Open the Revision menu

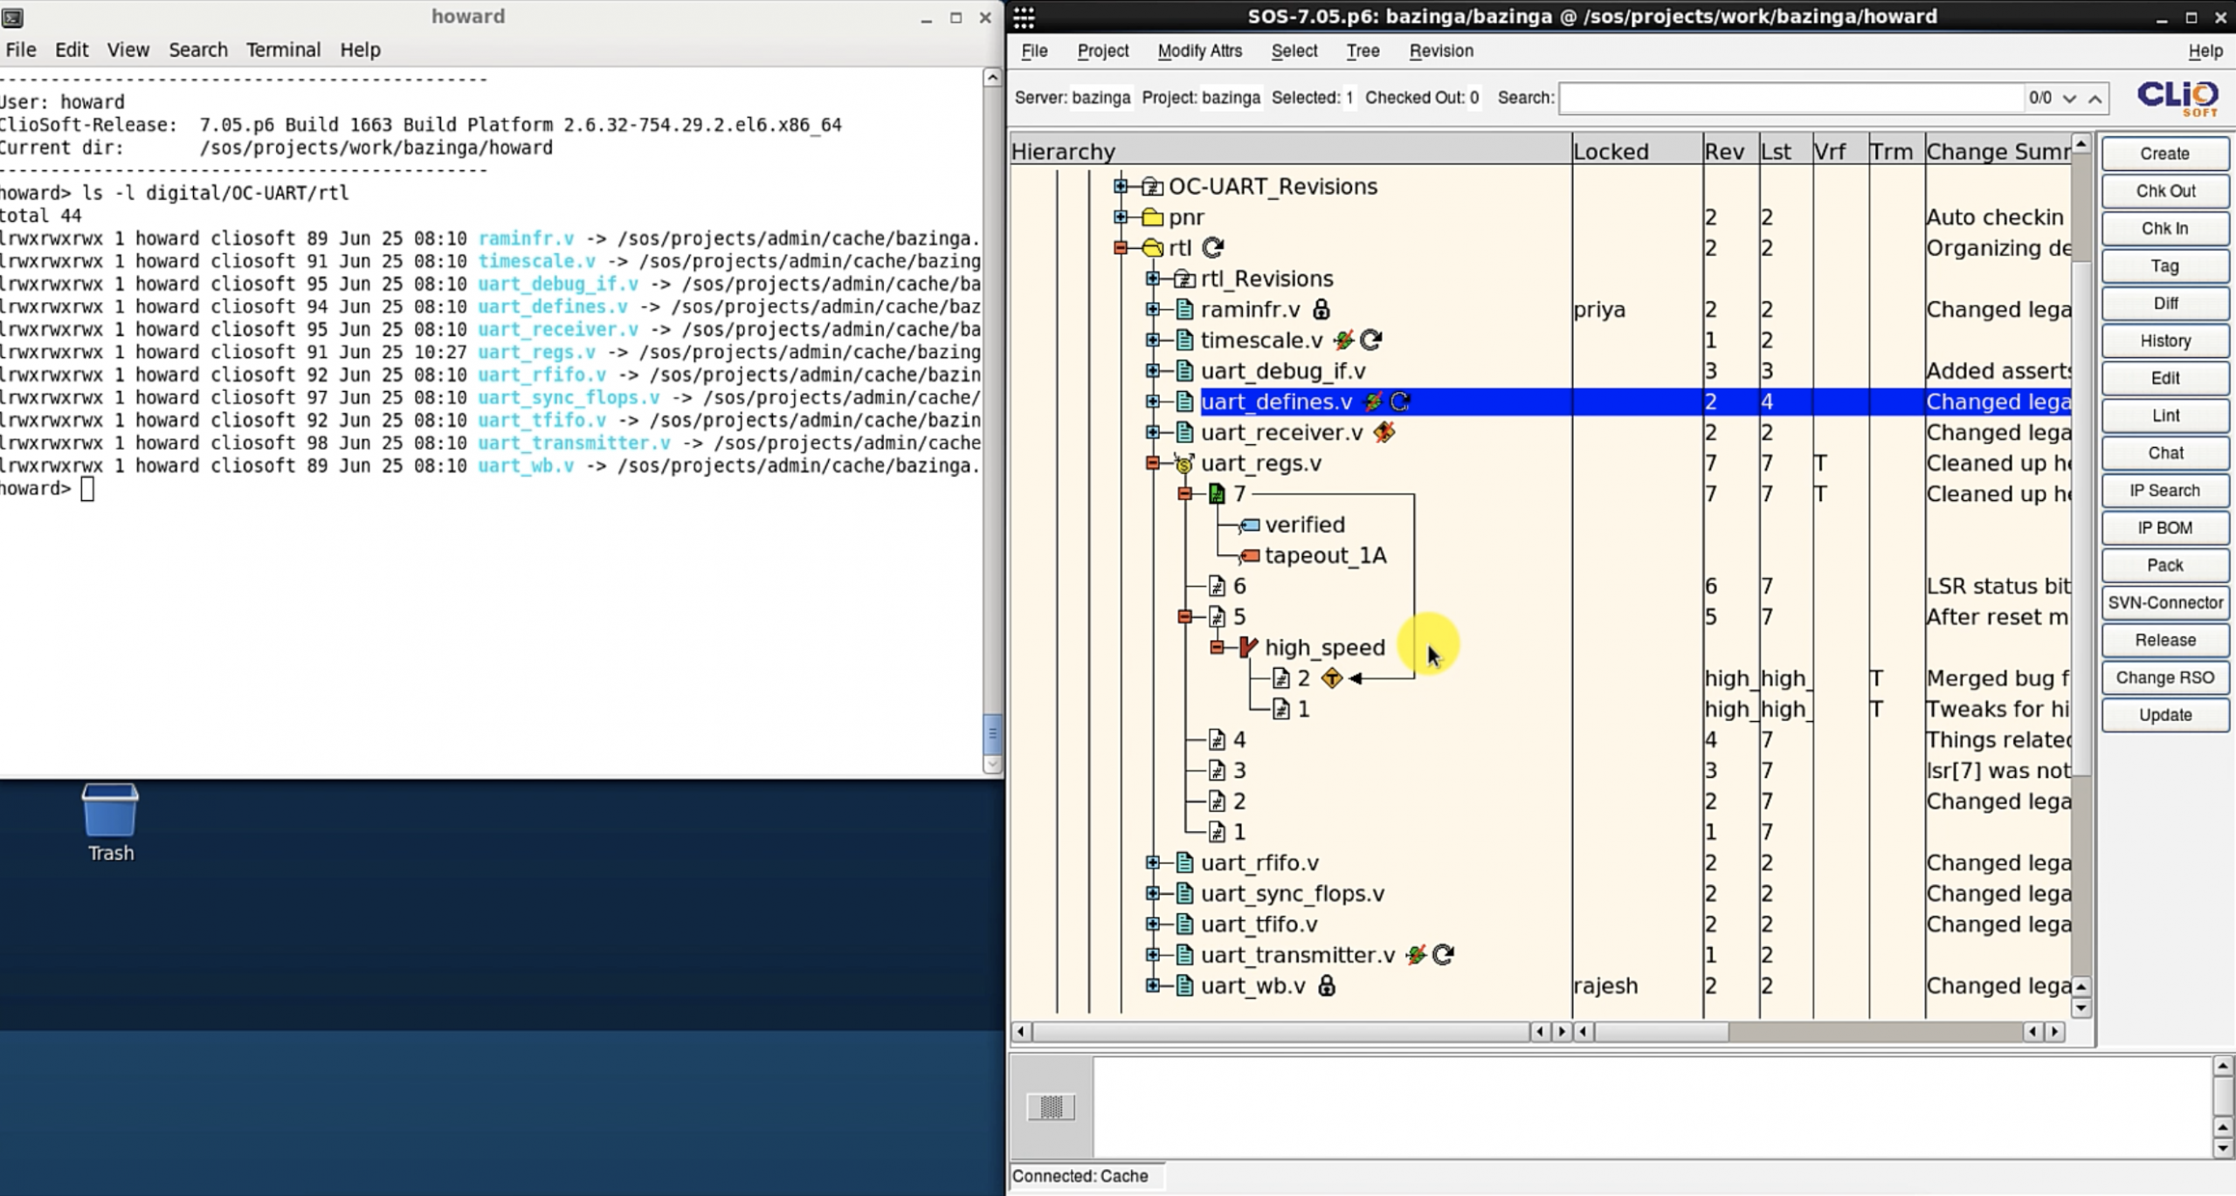tap(1440, 51)
